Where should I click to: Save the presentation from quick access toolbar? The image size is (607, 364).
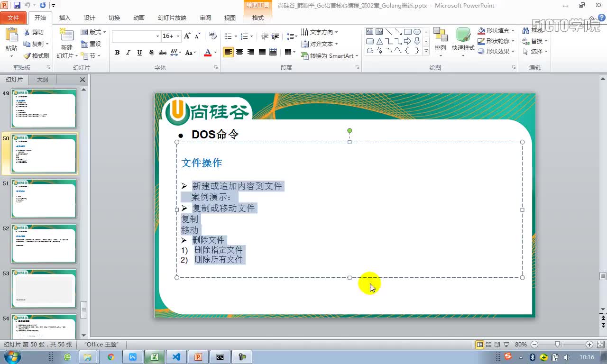point(17,5)
